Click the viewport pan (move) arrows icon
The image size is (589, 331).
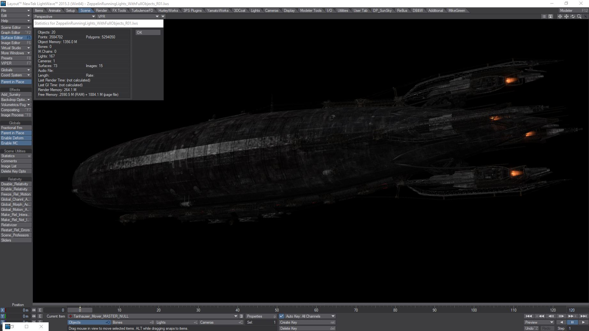coord(566,17)
